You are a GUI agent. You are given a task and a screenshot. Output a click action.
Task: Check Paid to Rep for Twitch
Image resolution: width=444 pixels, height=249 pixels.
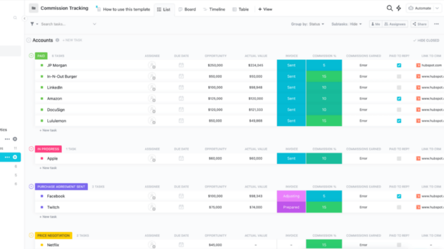click(x=399, y=207)
